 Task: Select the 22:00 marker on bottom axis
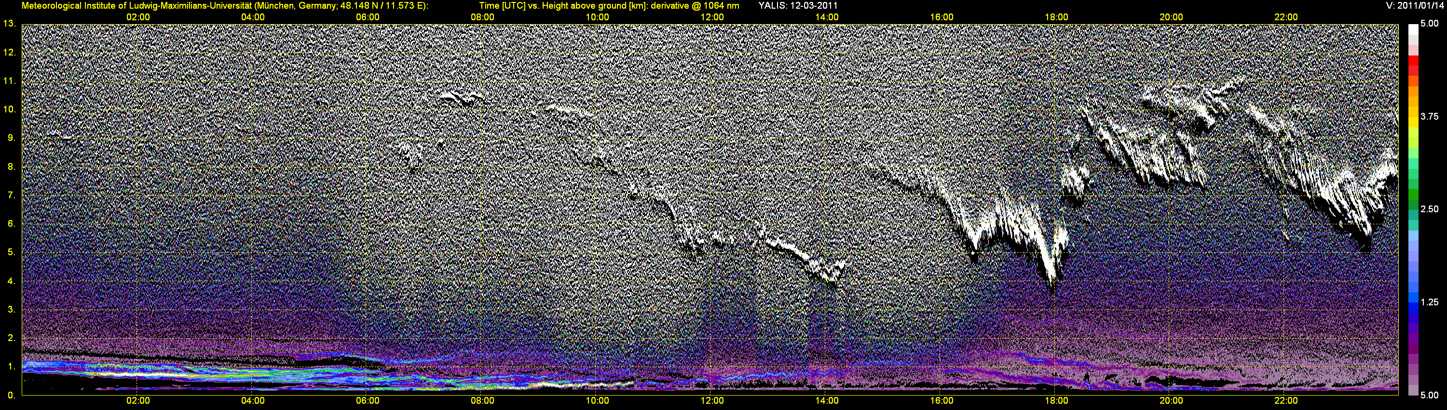point(1286,400)
